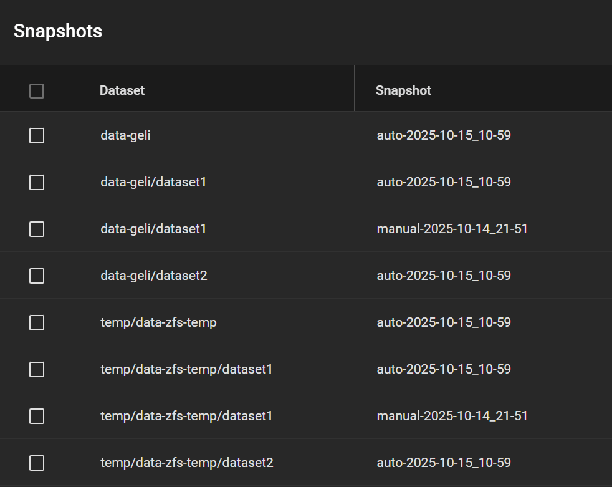
Task: Click the temp/data-zfs-temp/dataset2 dataset name
Action: tap(186, 463)
